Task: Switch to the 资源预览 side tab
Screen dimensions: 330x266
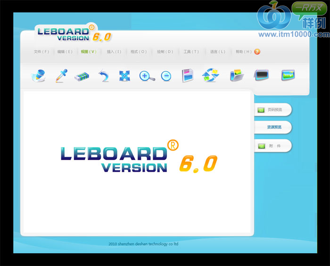Action: click(273, 127)
